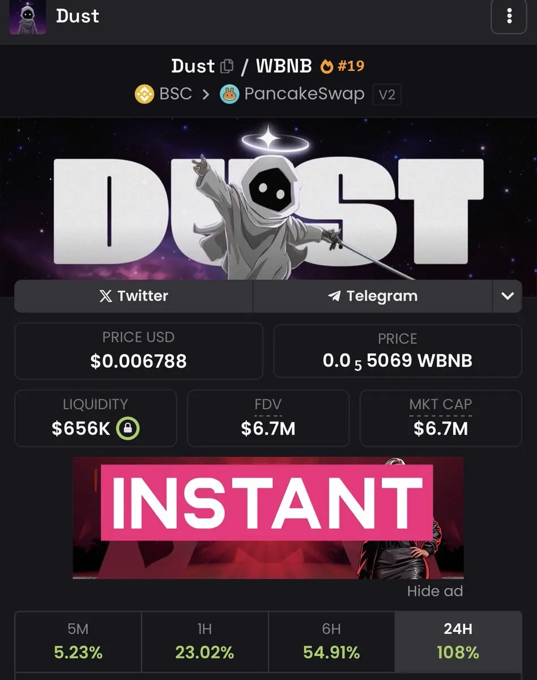Click the DUST header banner image
The height and width of the screenshot is (680, 537).
(268, 199)
